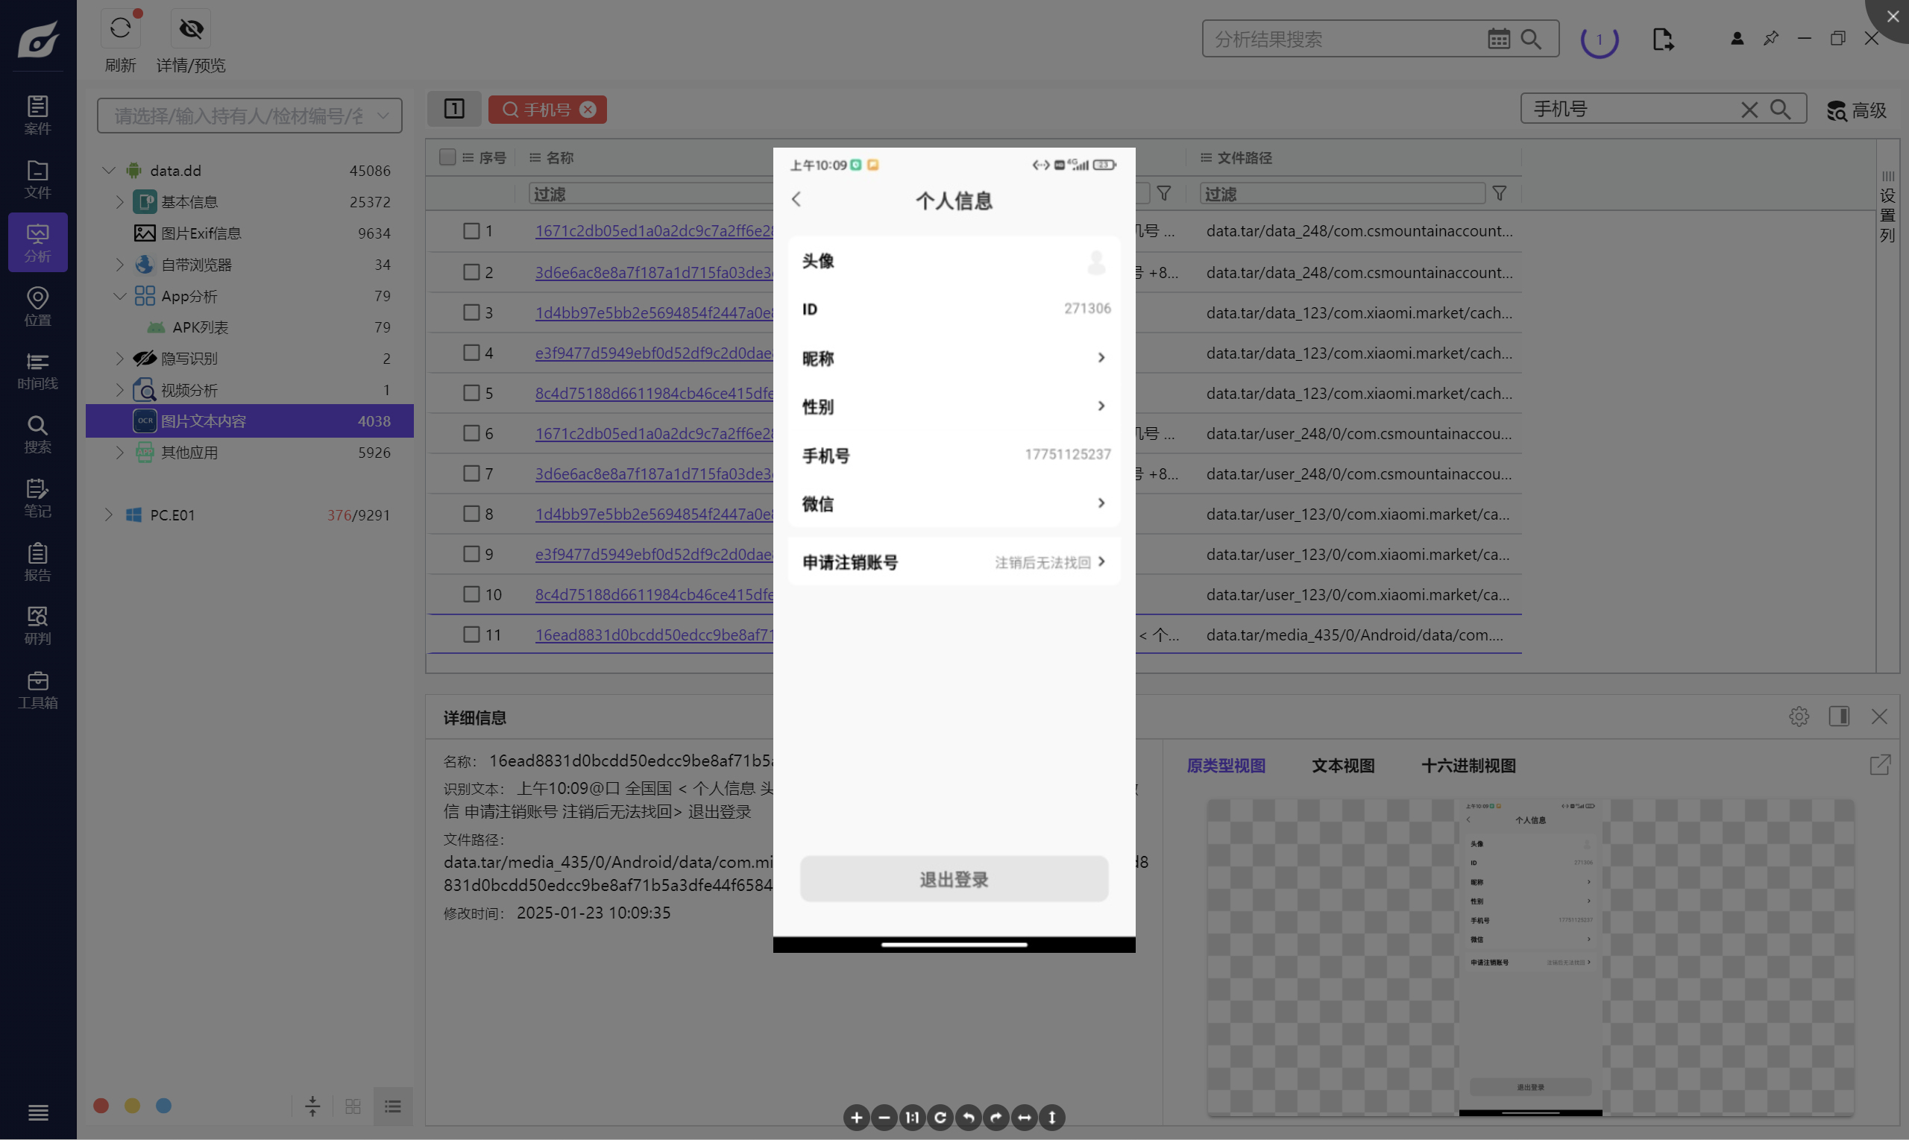Open the 持有人/检材编号 dropdown
This screenshot has height=1140, width=1909.
[250, 116]
